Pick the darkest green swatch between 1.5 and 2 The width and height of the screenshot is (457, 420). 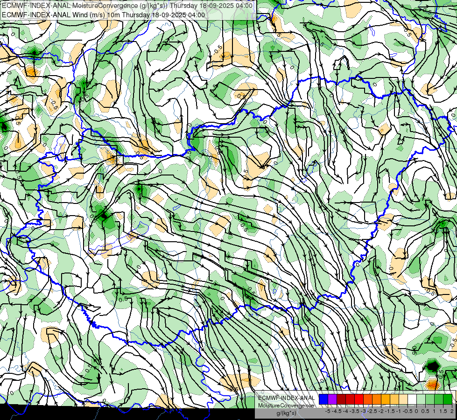pos(448,399)
